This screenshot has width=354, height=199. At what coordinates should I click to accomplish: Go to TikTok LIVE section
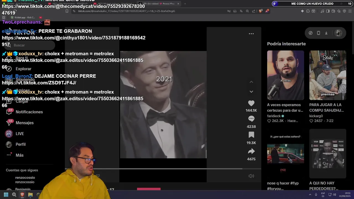[15, 133]
